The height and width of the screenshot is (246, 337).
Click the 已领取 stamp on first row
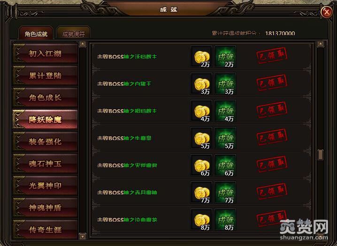coord(272,55)
